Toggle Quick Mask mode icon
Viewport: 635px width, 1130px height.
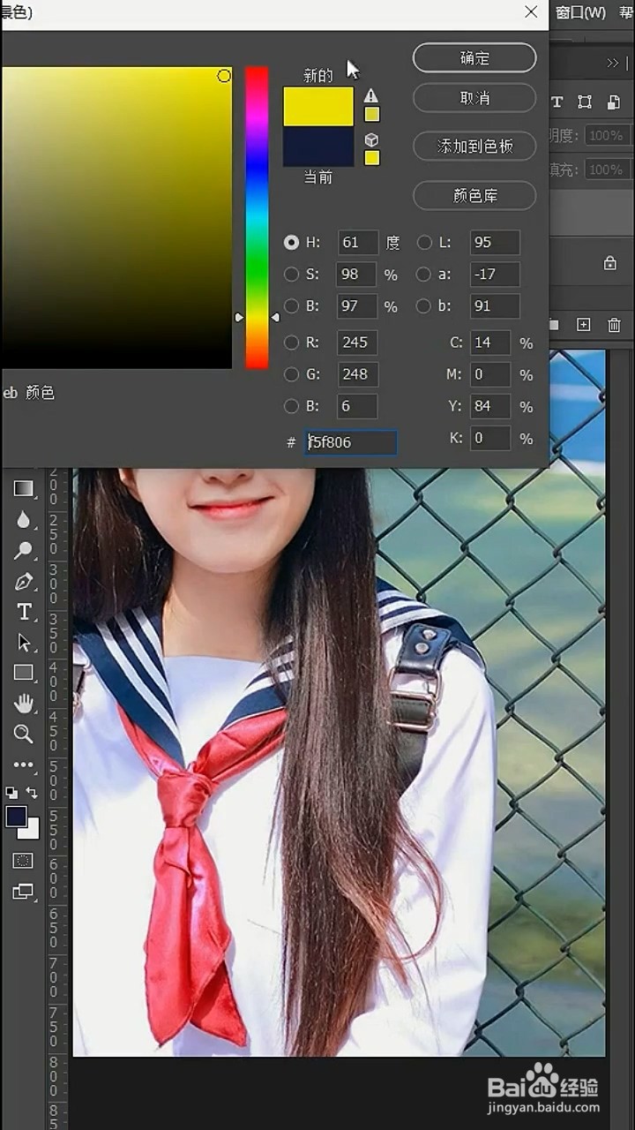23,861
